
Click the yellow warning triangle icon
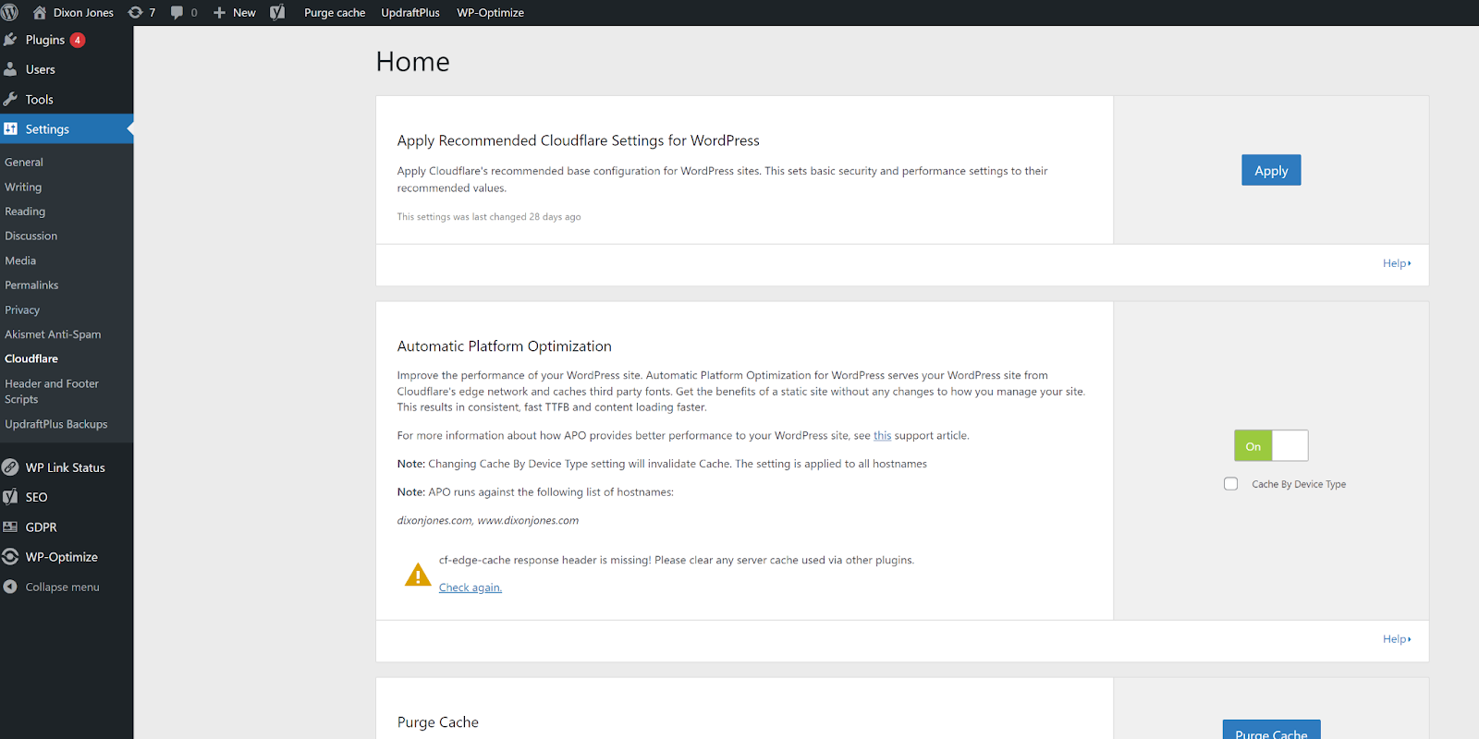tap(418, 575)
